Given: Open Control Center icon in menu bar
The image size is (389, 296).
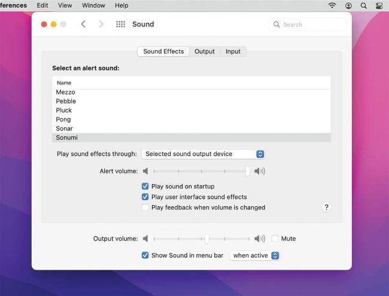Looking at the screenshot, I should click(x=379, y=5).
